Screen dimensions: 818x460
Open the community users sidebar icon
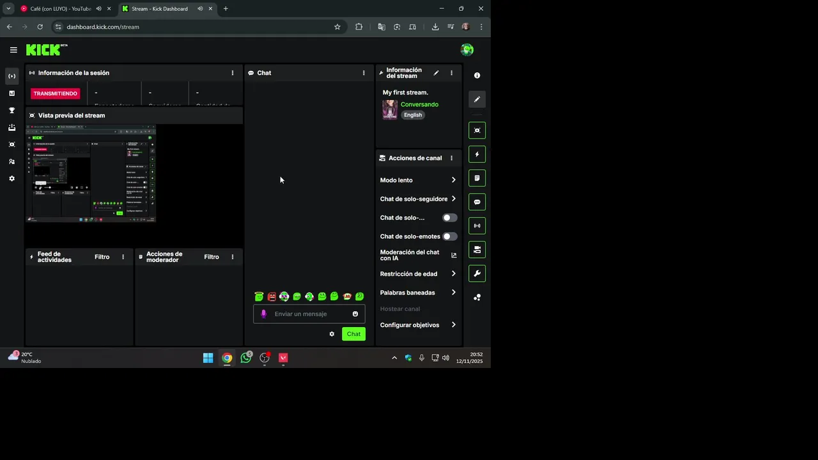[12, 162]
